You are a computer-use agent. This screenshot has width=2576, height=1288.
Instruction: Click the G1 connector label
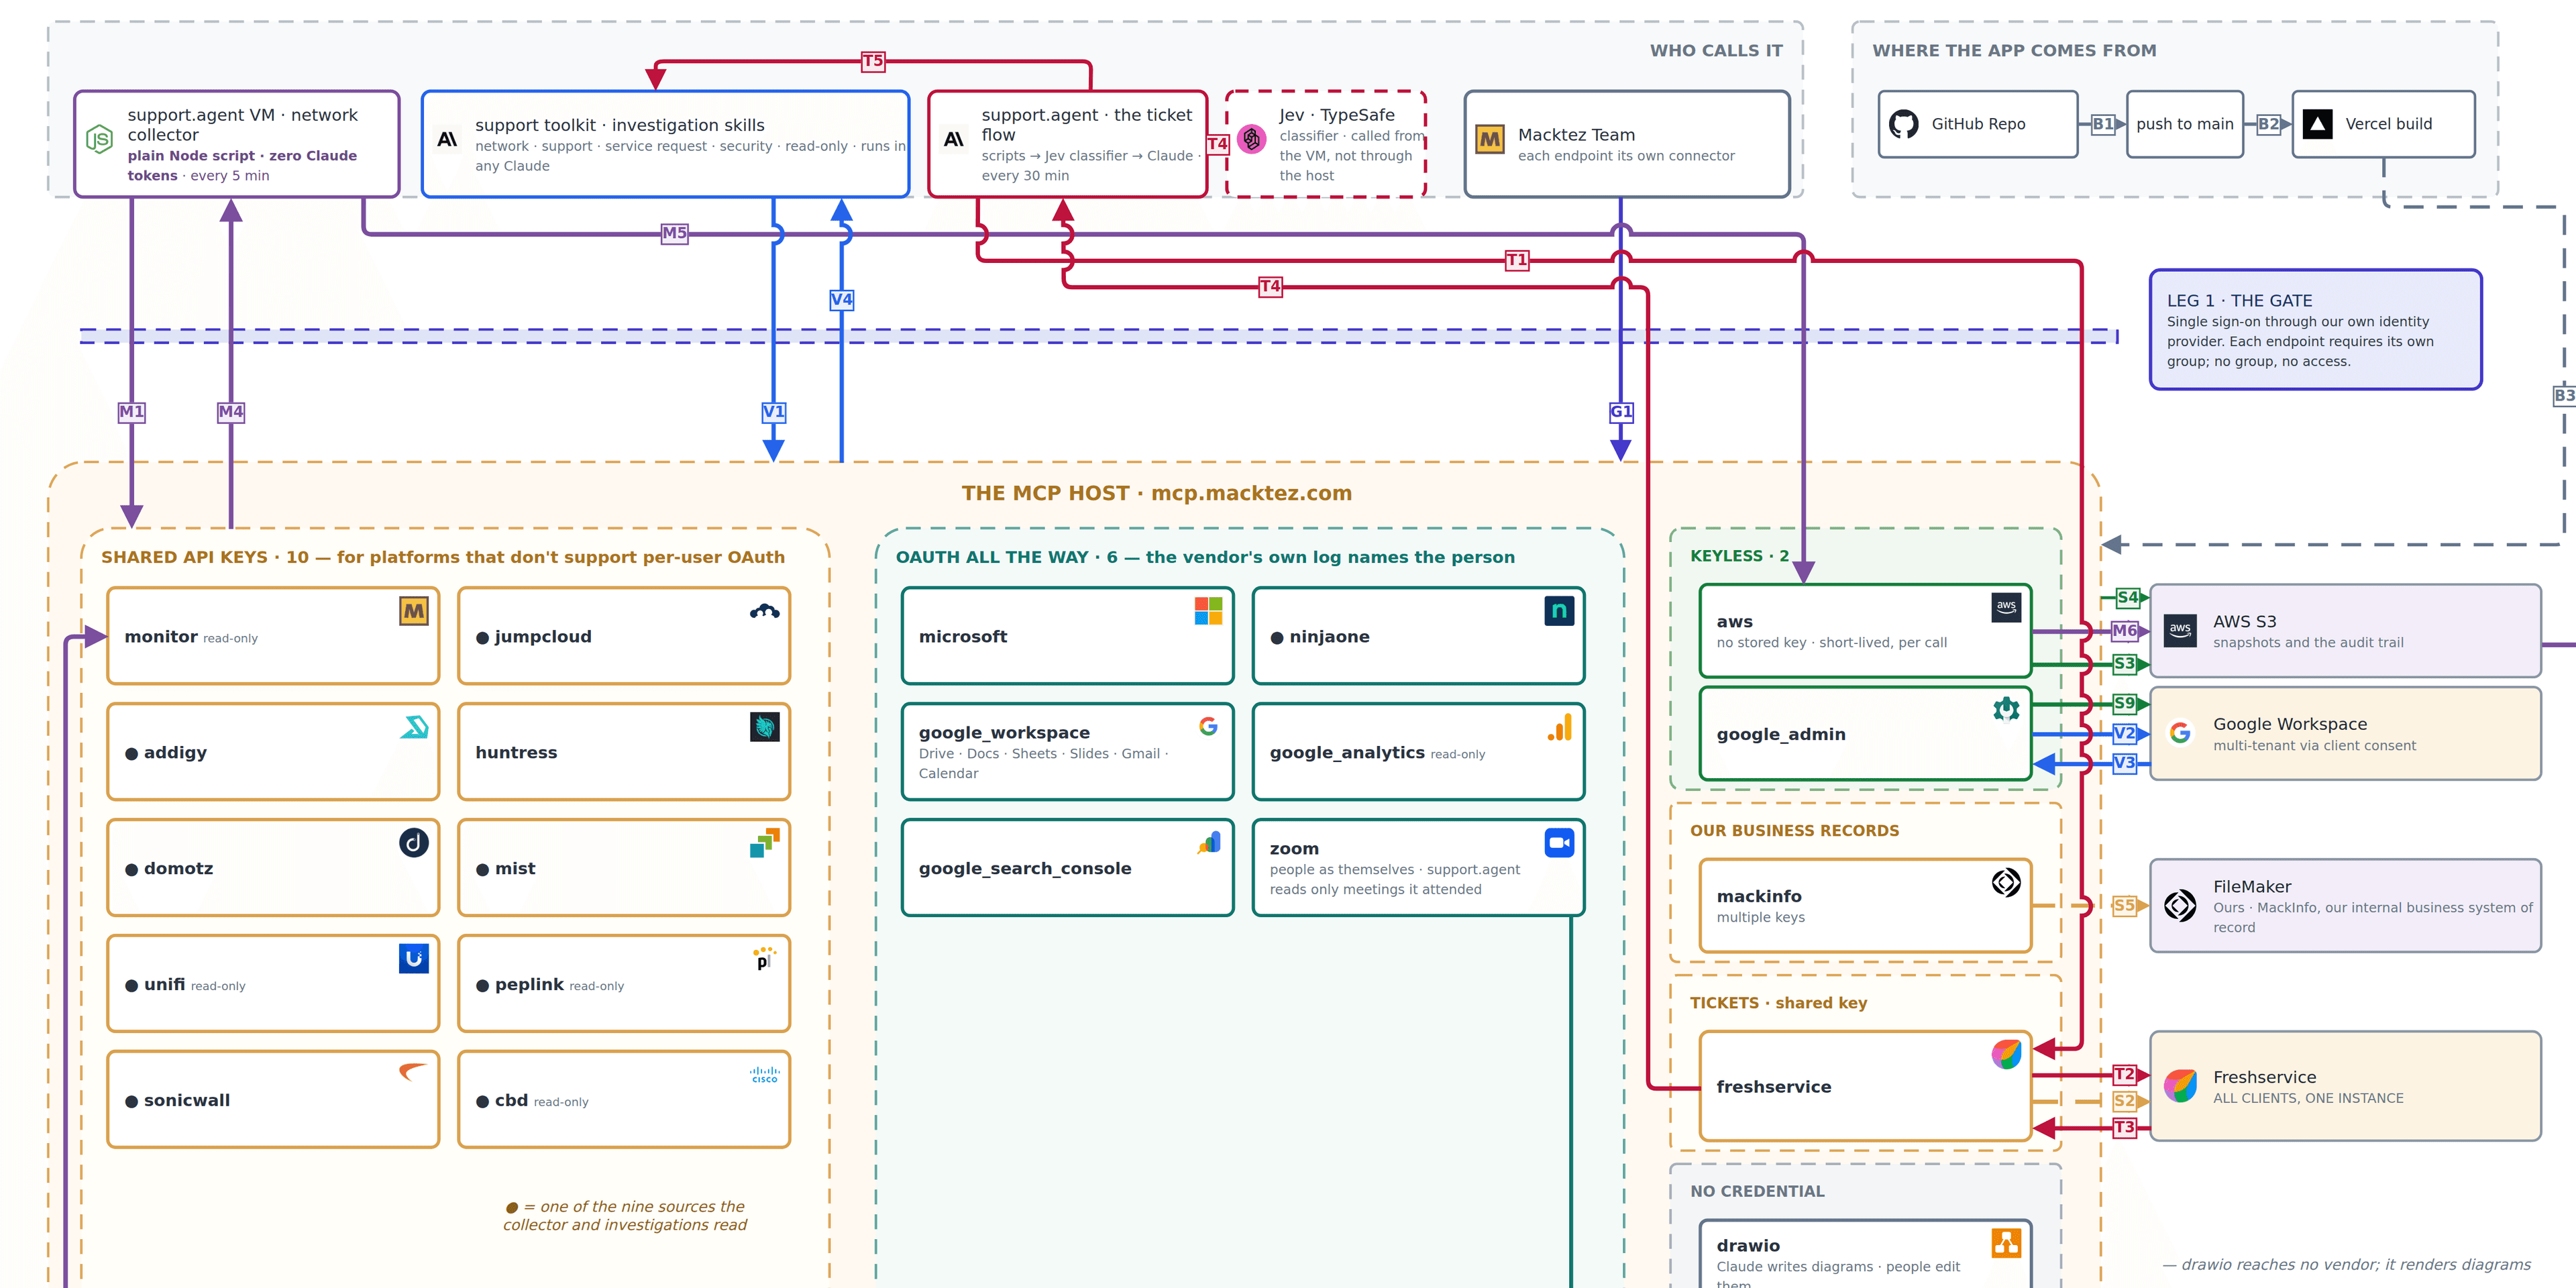(1621, 412)
